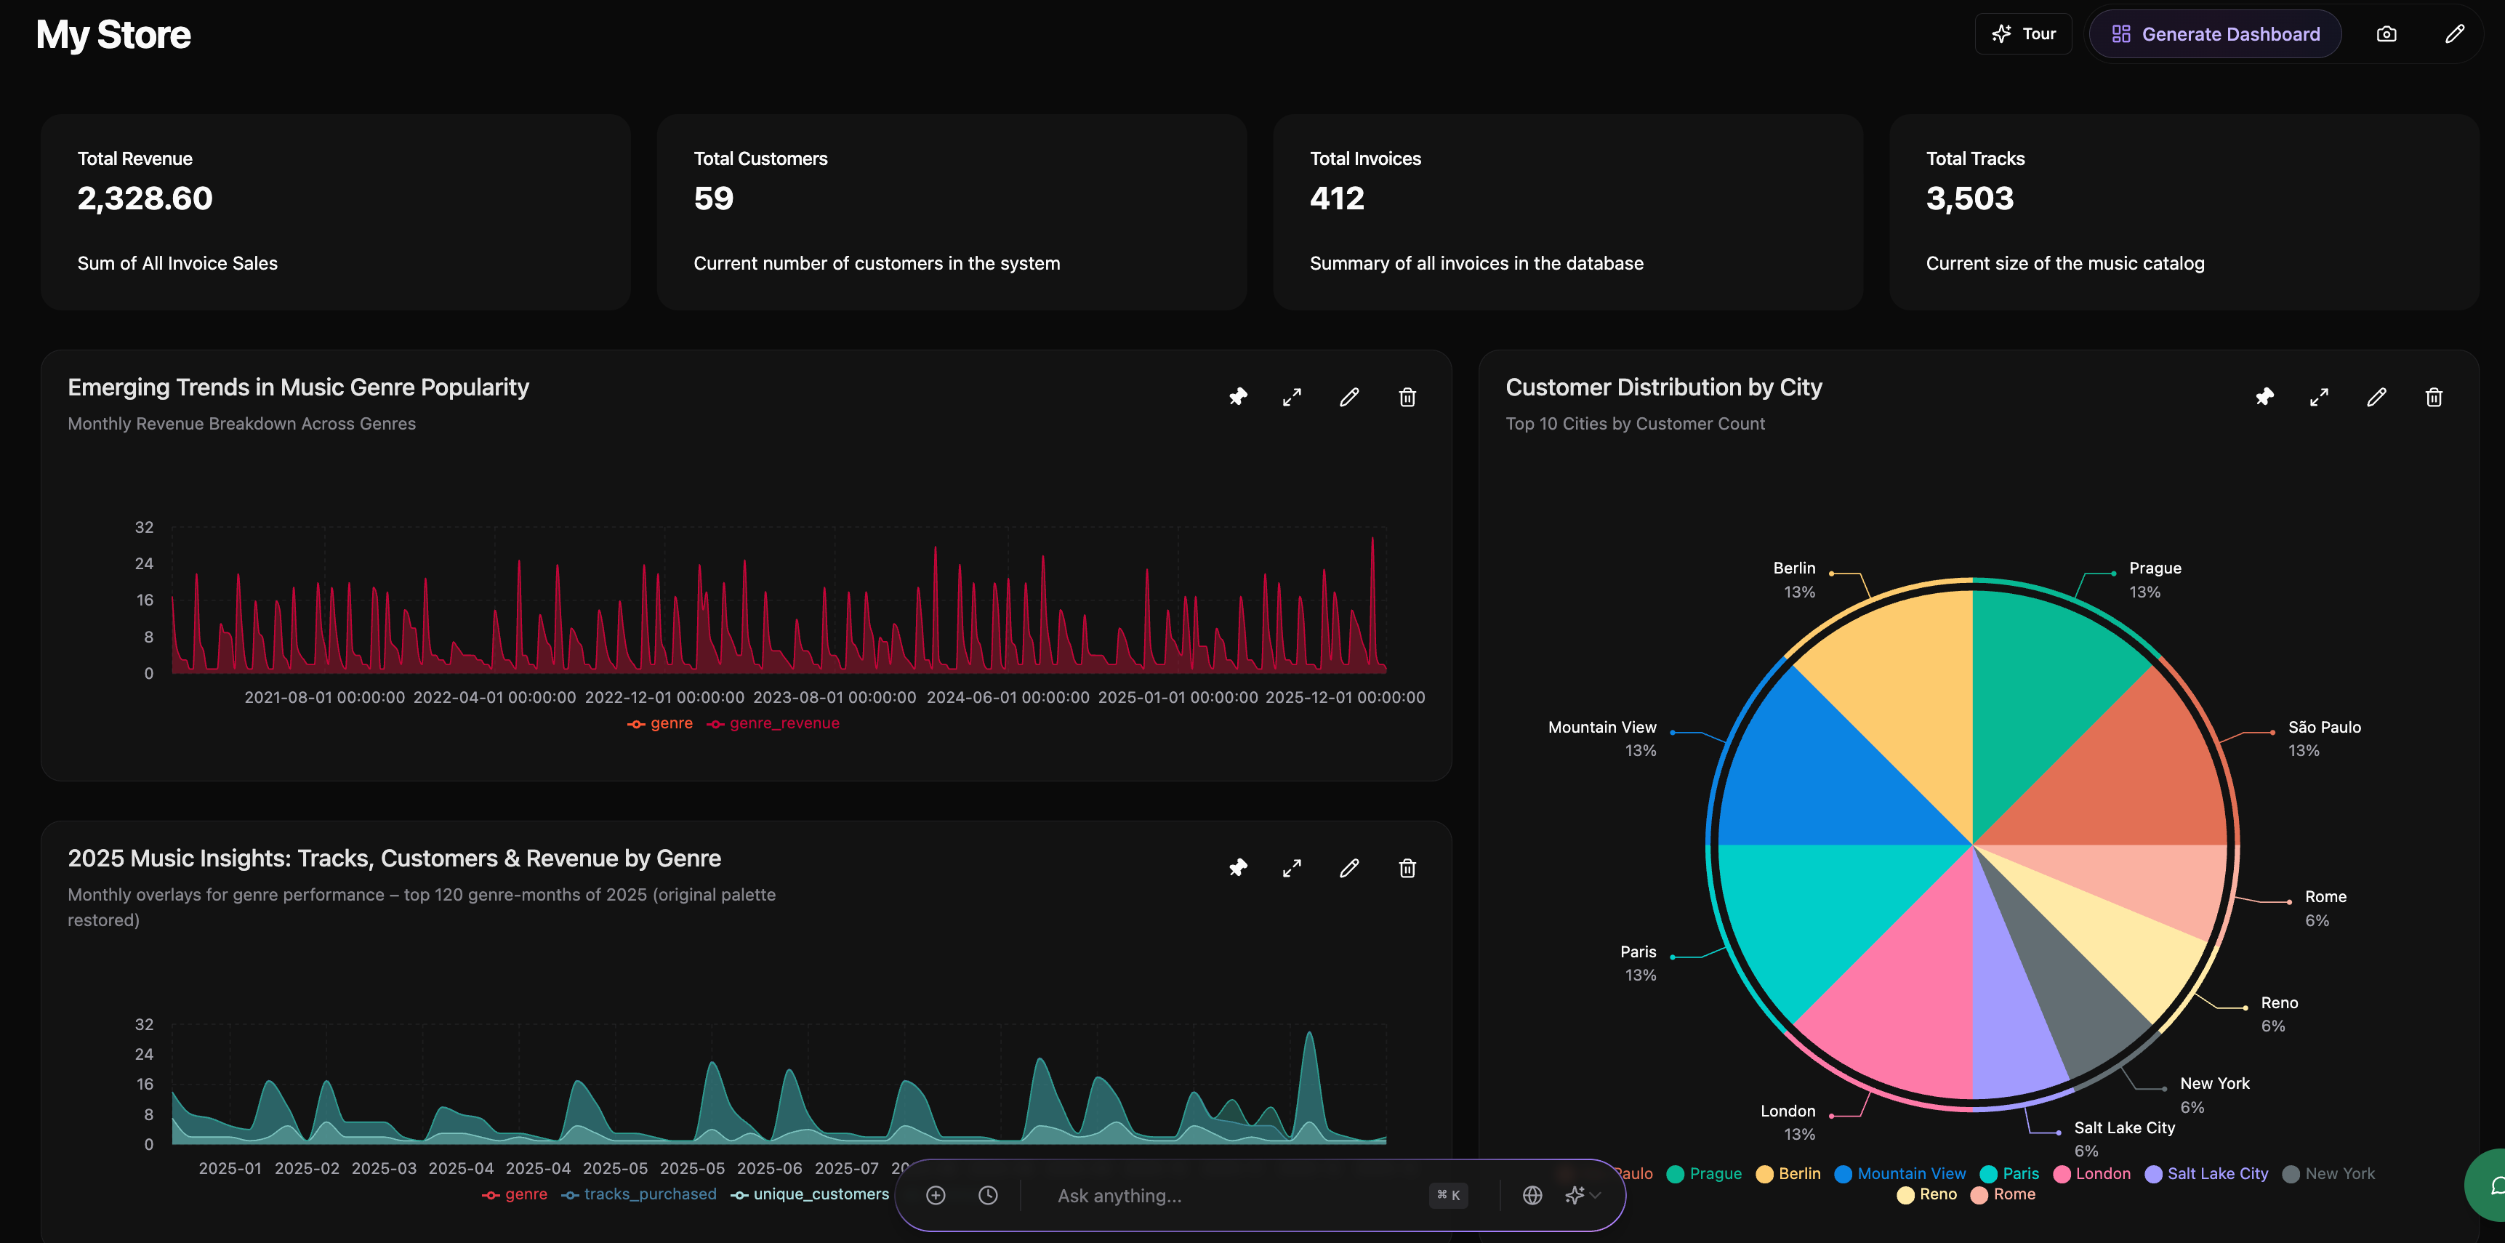Edit the Emerging Trends in Music Genre chart
Screen dimensions: 2505x1243
click(x=1348, y=397)
